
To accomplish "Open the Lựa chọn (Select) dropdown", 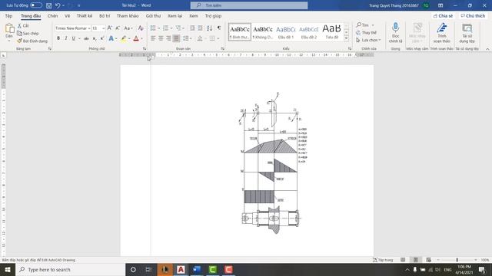I will pyautogui.click(x=368, y=40).
